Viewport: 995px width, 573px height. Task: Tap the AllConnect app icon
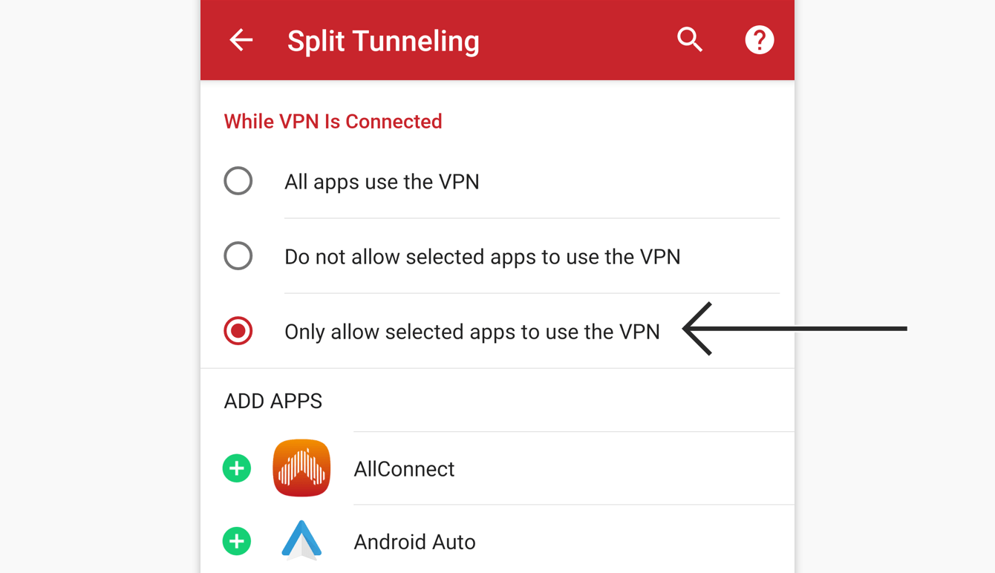301,468
